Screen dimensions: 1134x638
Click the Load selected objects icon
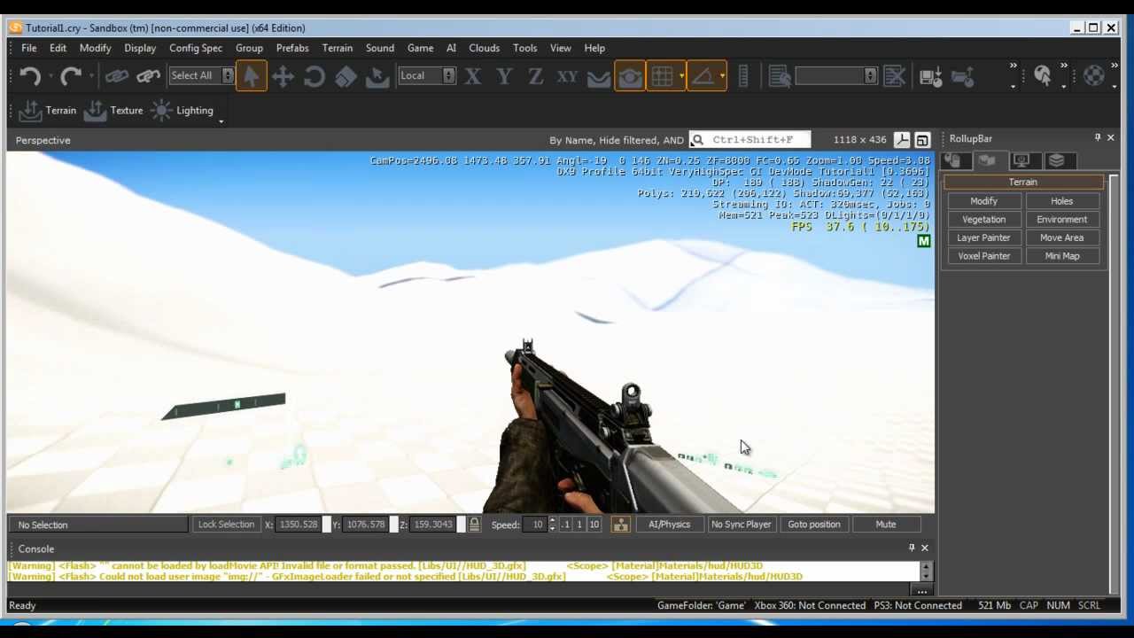pos(962,76)
